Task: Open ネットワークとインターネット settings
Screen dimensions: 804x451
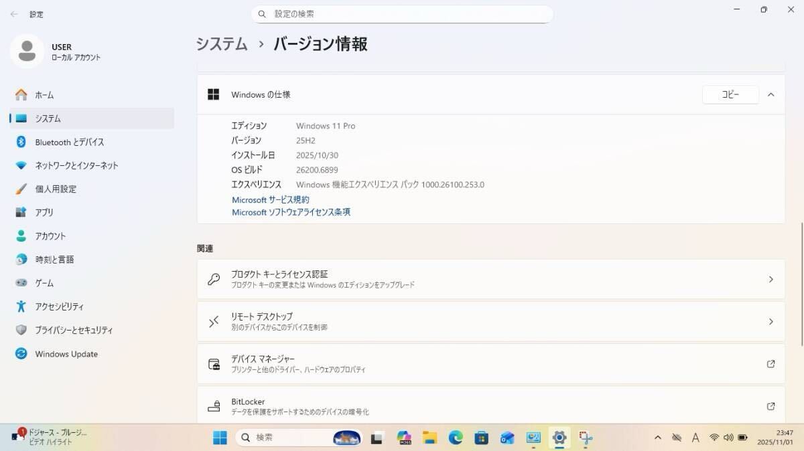Action: click(x=76, y=165)
